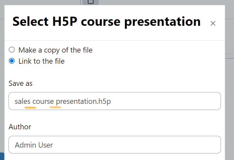234x160 pixels.
Task: Click the partially hidden icon above the dialog
Action: 91,2
